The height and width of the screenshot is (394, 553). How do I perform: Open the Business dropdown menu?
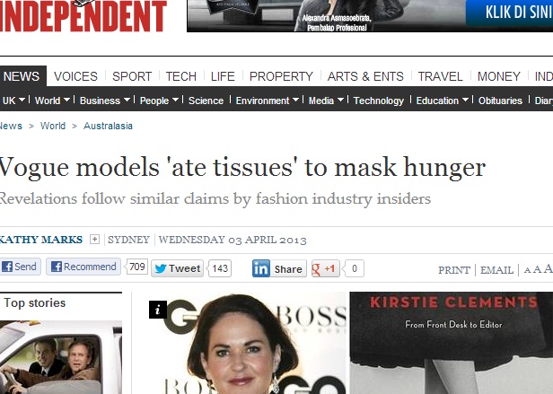pos(105,101)
